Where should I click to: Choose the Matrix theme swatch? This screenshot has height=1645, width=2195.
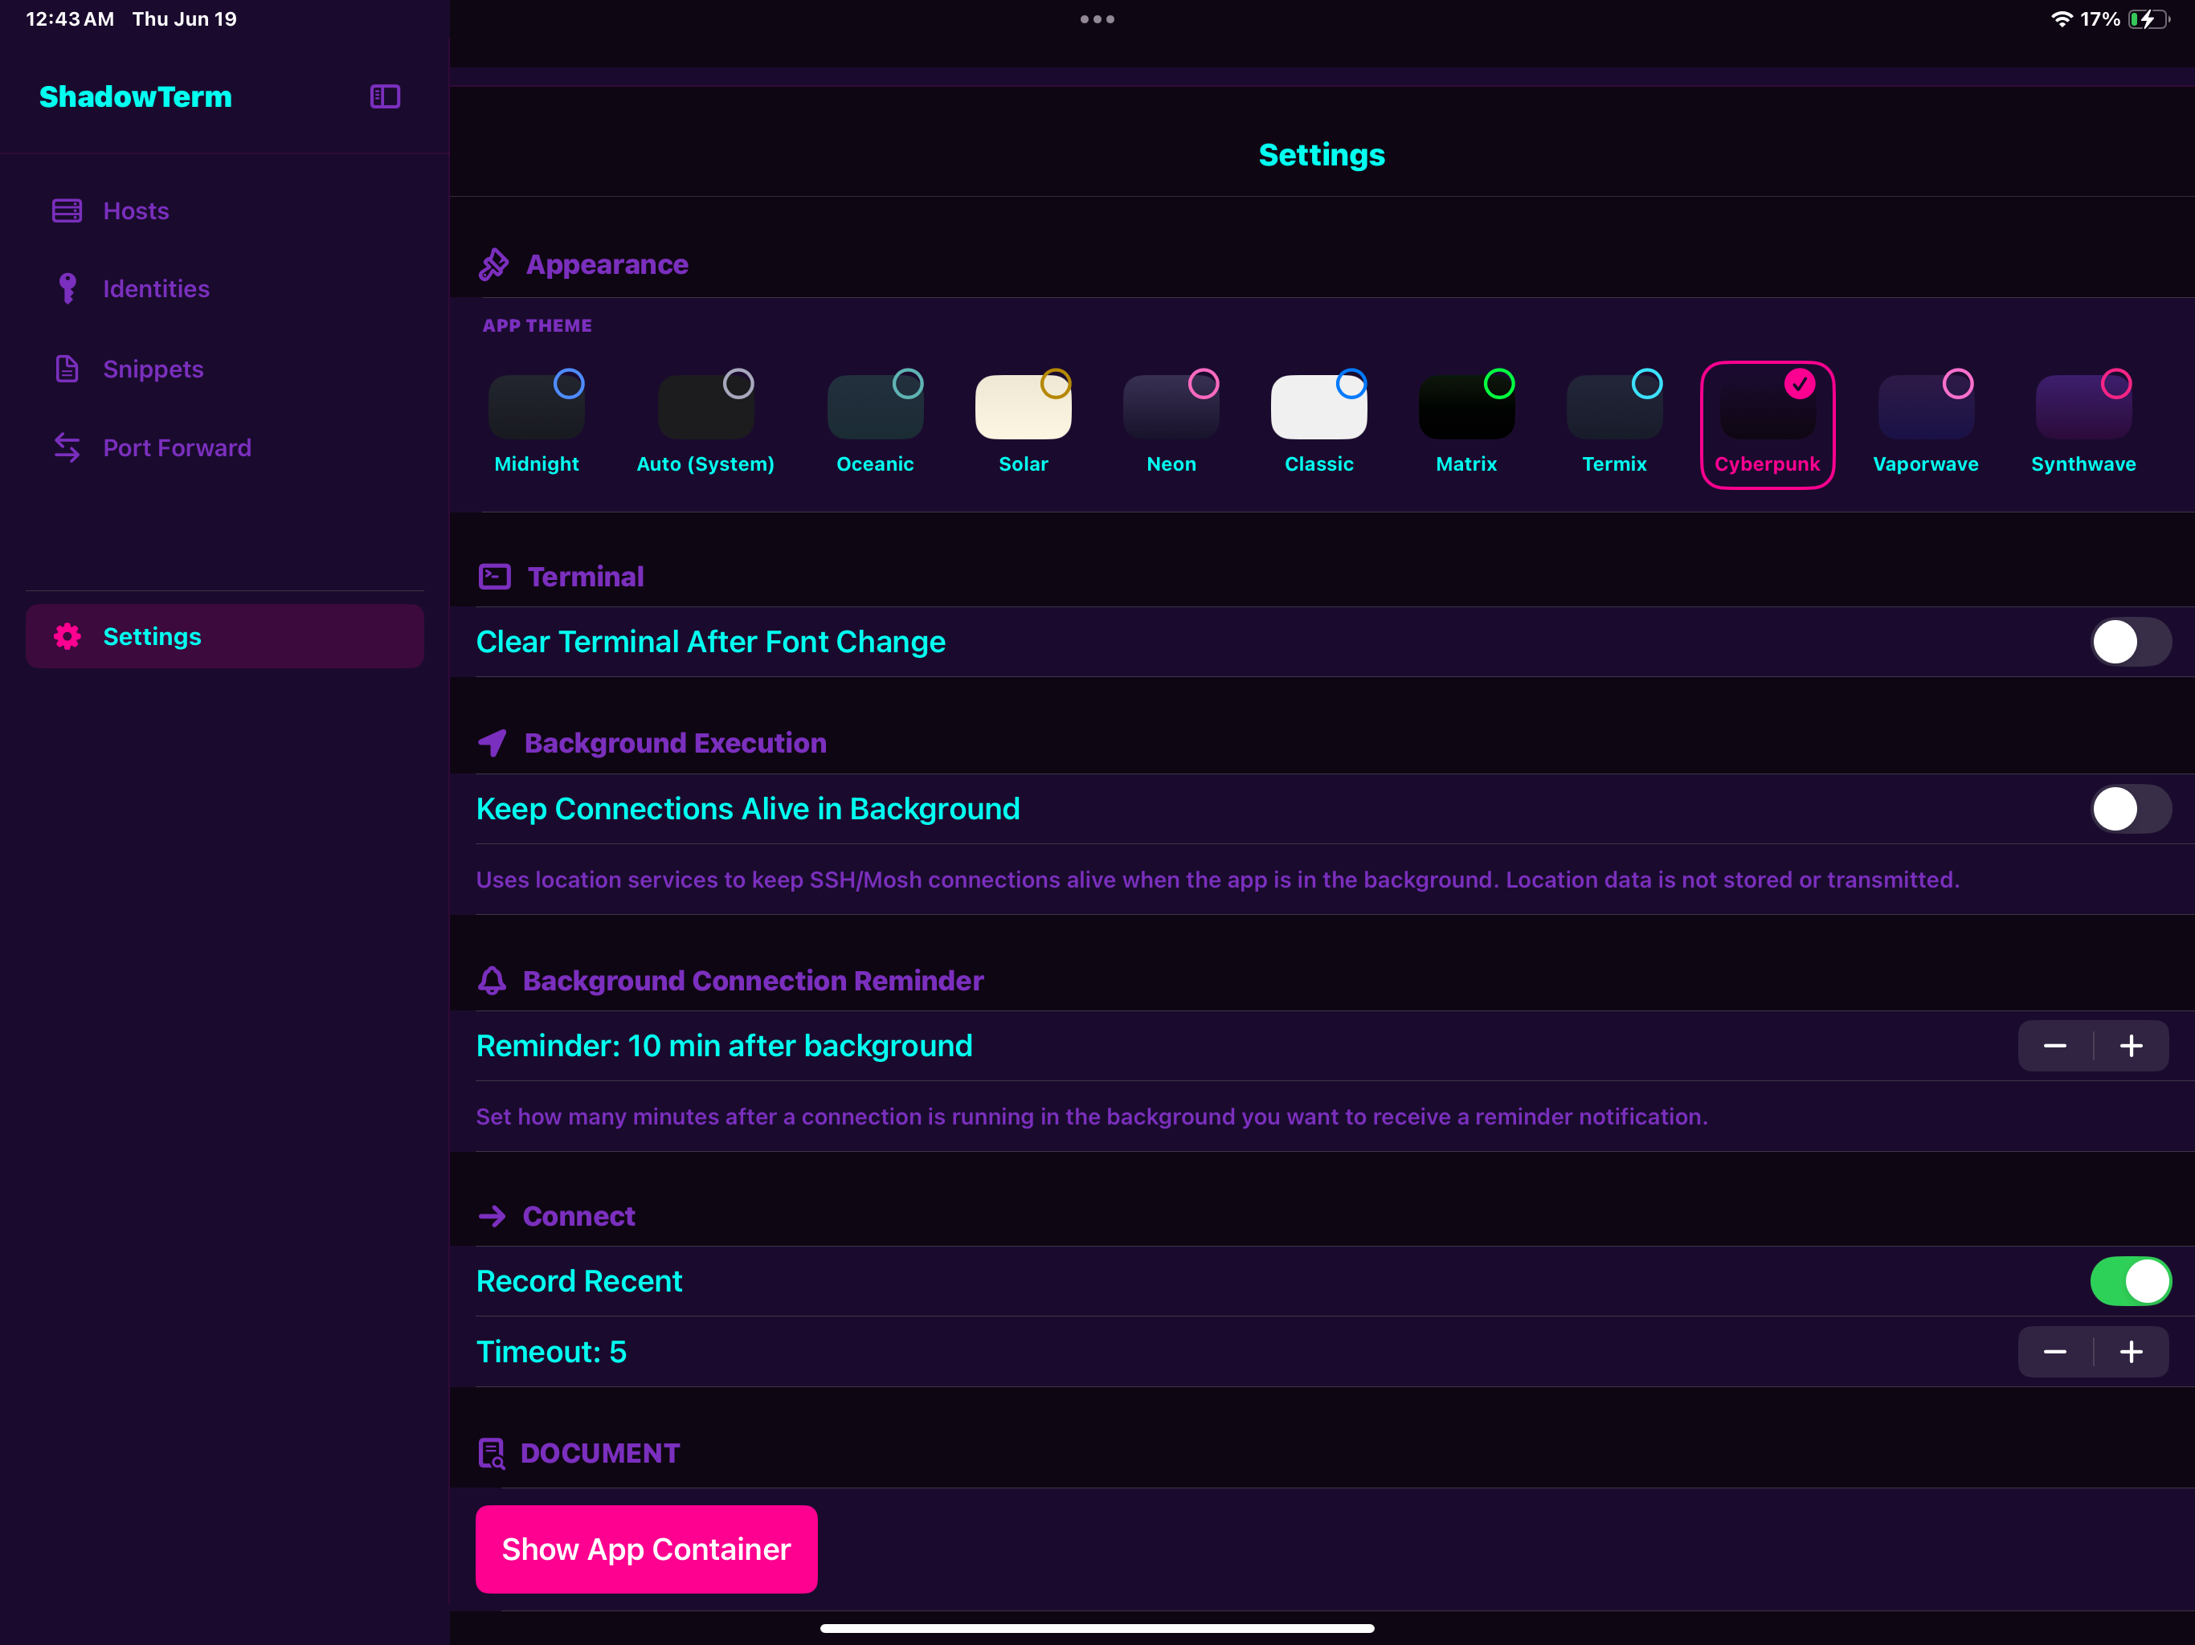click(1466, 406)
